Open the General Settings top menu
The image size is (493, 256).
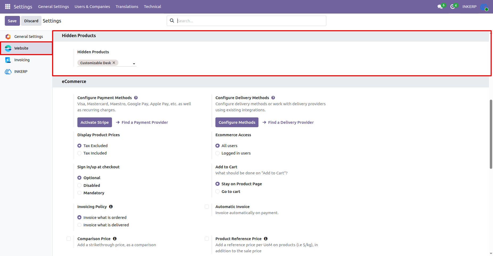(x=53, y=7)
